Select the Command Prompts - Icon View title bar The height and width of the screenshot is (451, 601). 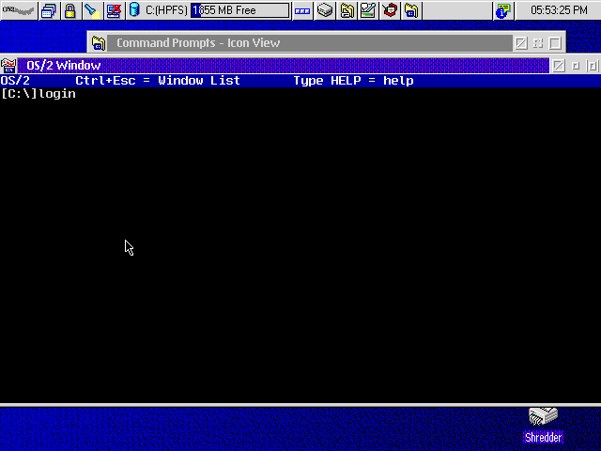(x=310, y=43)
